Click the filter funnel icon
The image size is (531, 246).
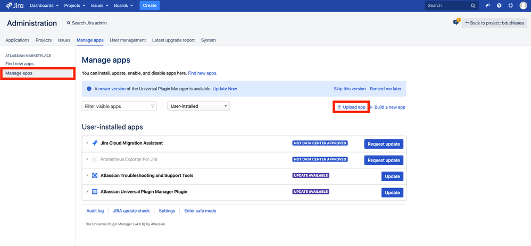pos(152,106)
